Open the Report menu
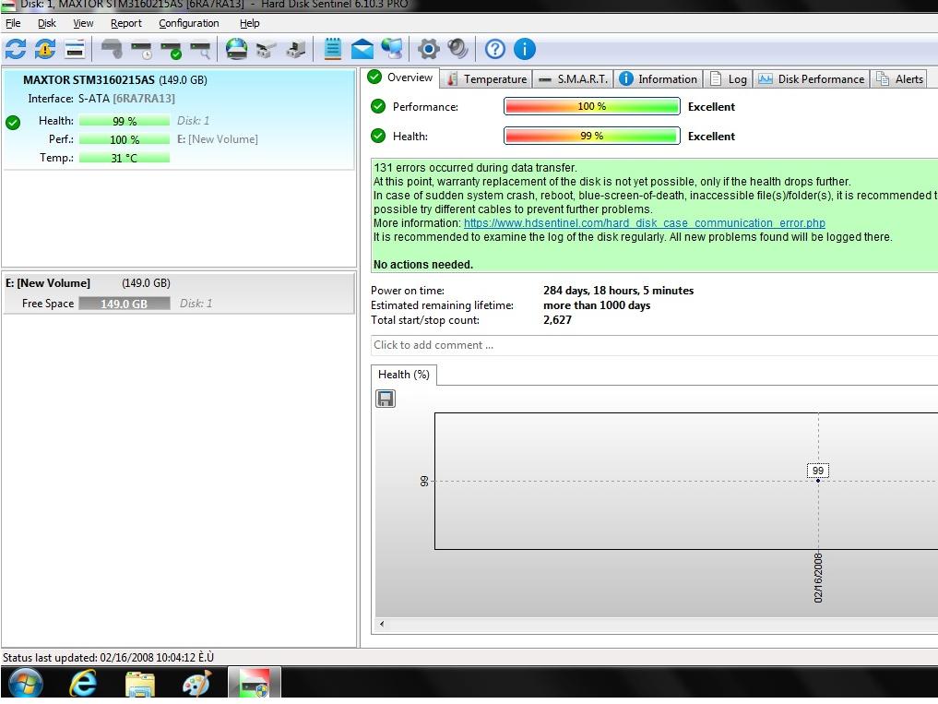Screen dimensions: 938x704 [126, 23]
